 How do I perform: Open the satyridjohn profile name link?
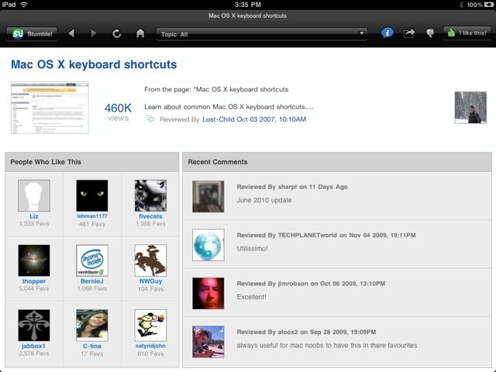[x=150, y=346]
